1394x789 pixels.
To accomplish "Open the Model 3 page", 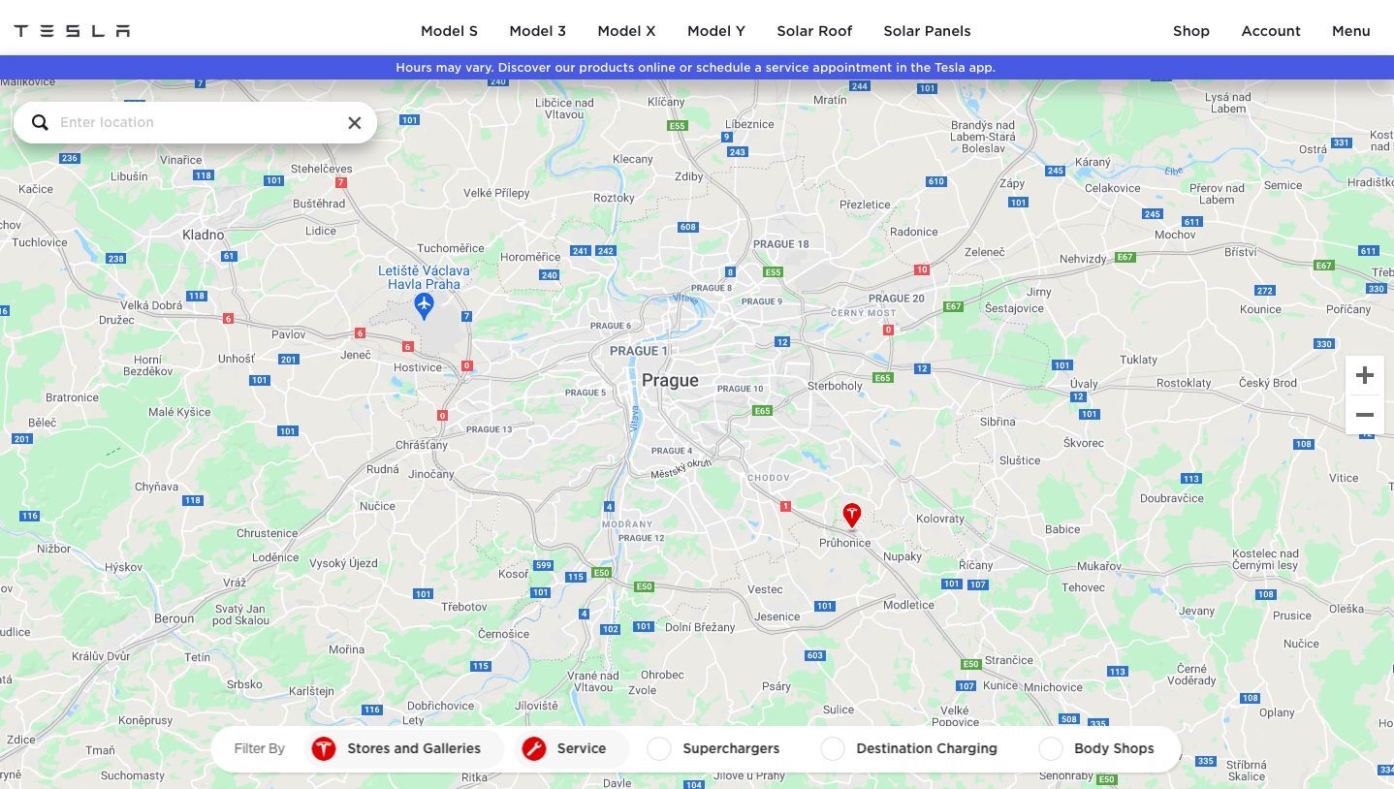I will [537, 30].
